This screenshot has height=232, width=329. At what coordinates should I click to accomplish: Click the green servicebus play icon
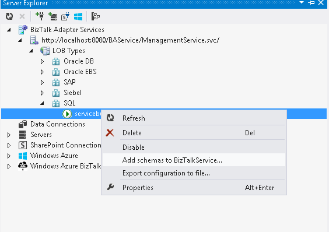click(x=67, y=114)
